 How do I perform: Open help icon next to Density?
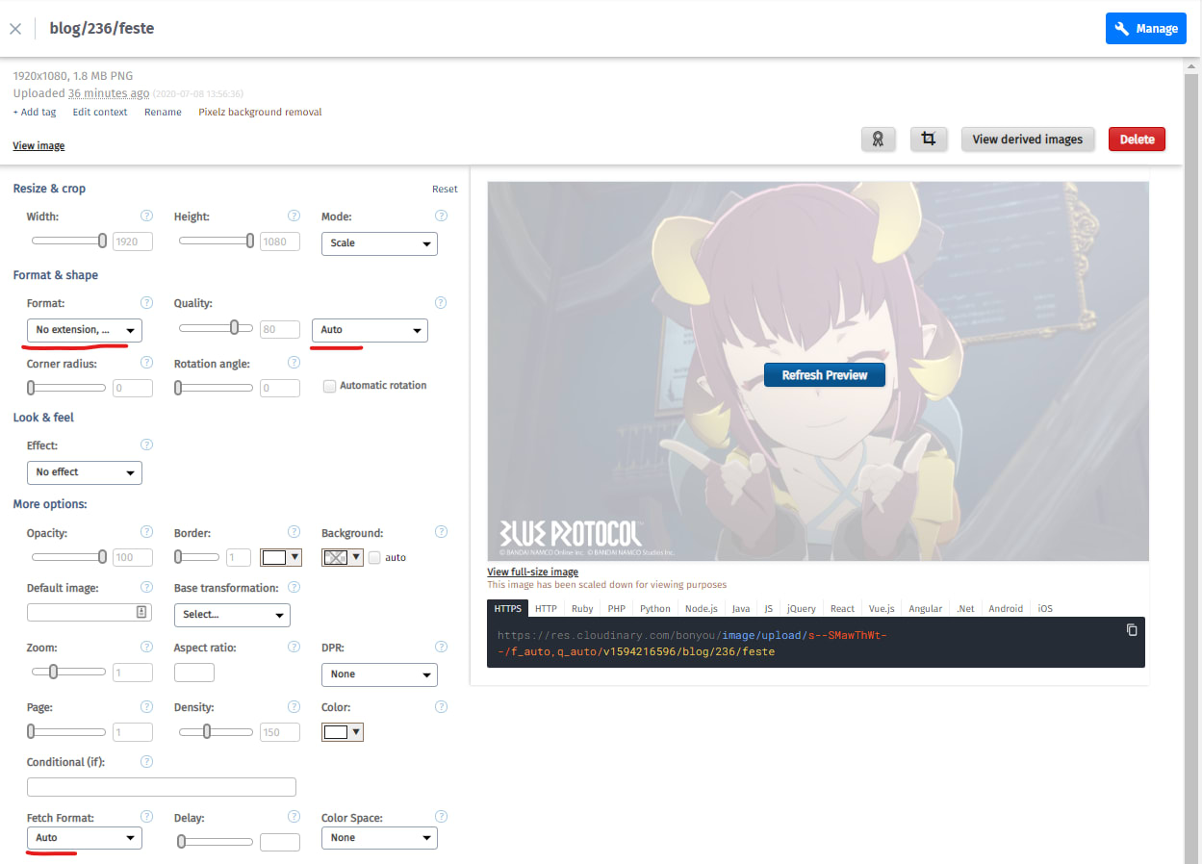pyautogui.click(x=294, y=707)
